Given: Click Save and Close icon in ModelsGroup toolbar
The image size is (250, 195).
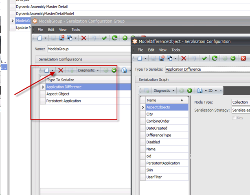Looking at the screenshot, I should coord(61,38).
